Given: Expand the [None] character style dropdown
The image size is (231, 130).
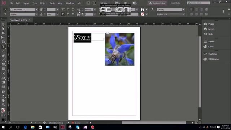Looking at the screenshot, I should coord(184,9).
